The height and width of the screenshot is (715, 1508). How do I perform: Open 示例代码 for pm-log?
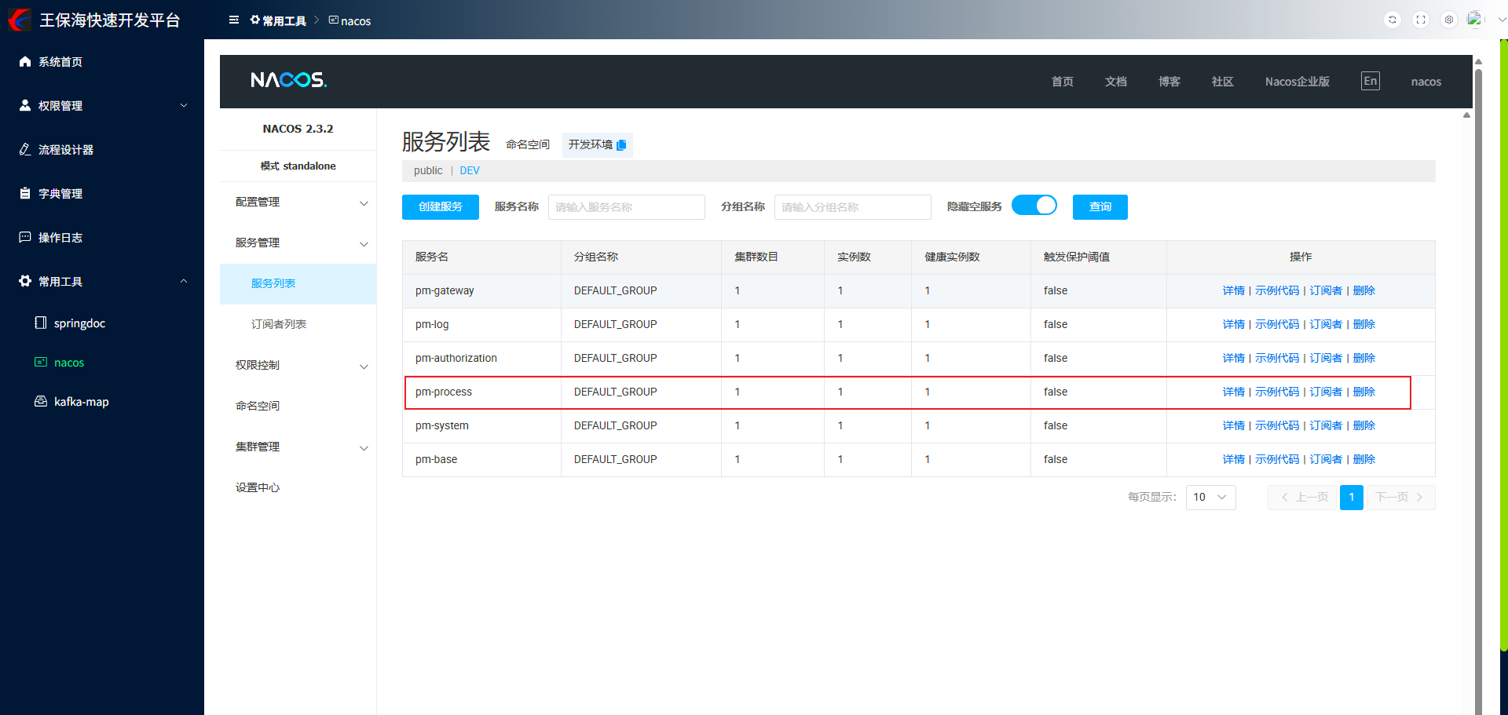coord(1277,324)
